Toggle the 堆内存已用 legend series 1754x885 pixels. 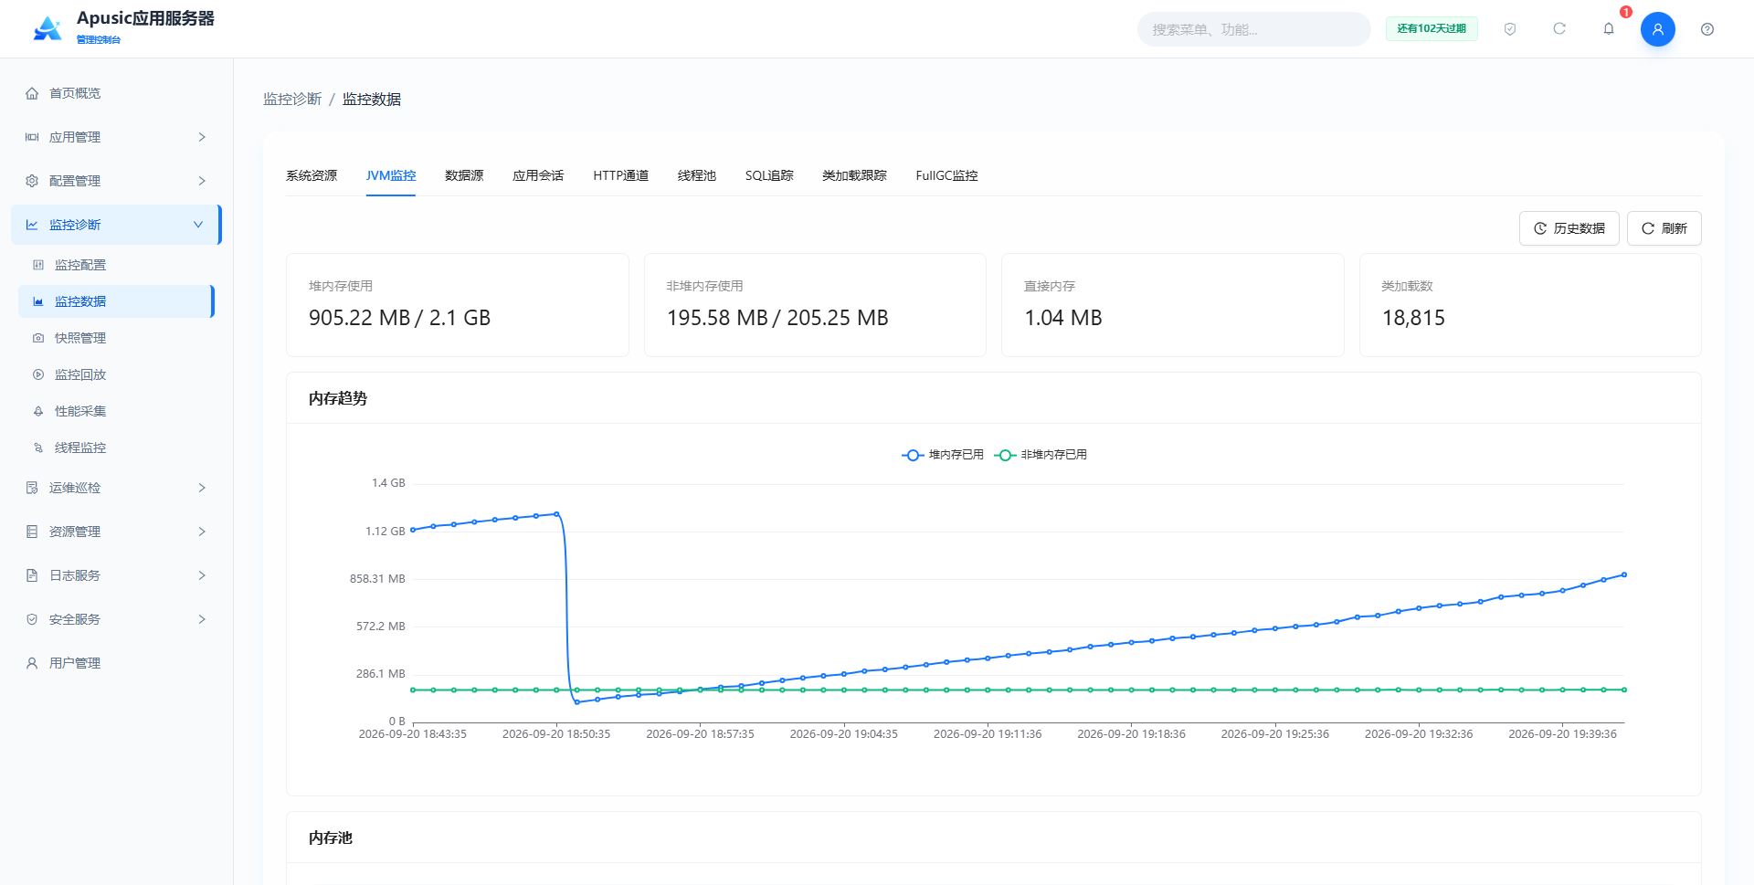(x=943, y=455)
